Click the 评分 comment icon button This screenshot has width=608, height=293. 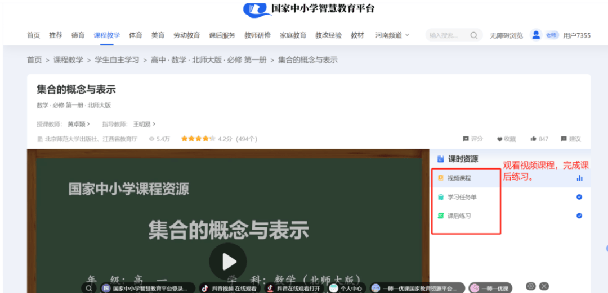(x=473, y=139)
